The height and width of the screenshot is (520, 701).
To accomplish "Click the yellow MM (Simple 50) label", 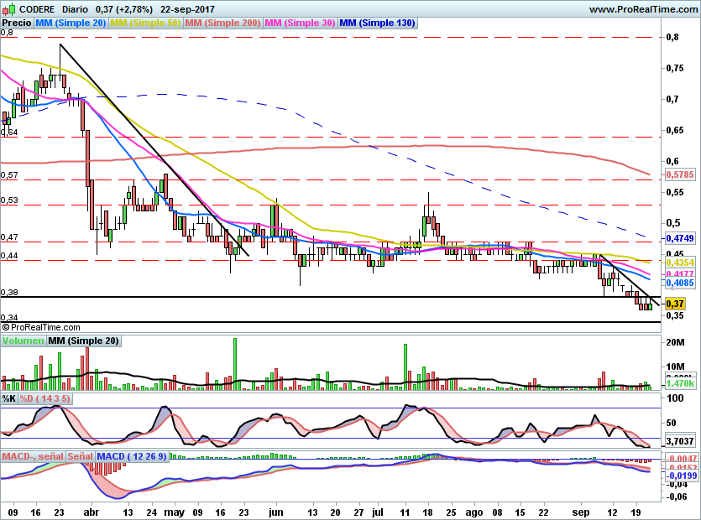I will tap(145, 23).
